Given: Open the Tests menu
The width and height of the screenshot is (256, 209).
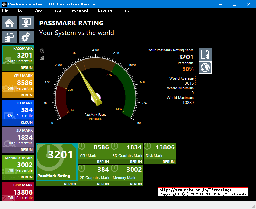Looking at the screenshot, I should click(x=57, y=10).
